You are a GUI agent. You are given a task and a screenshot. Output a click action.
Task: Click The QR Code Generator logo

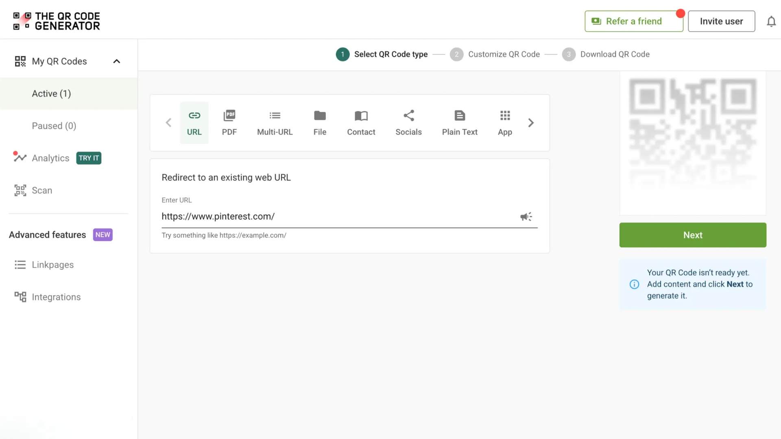(57, 21)
